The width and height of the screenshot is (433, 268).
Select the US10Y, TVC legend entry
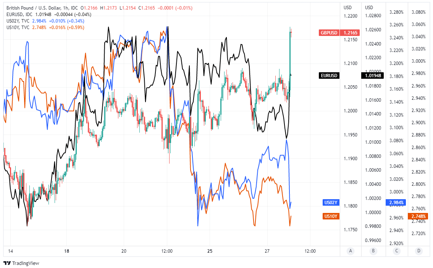pyautogui.click(x=18, y=28)
